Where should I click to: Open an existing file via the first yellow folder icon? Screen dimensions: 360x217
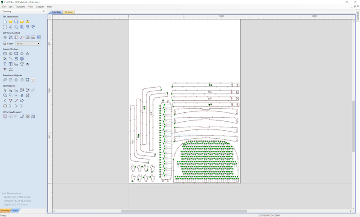[10, 22]
